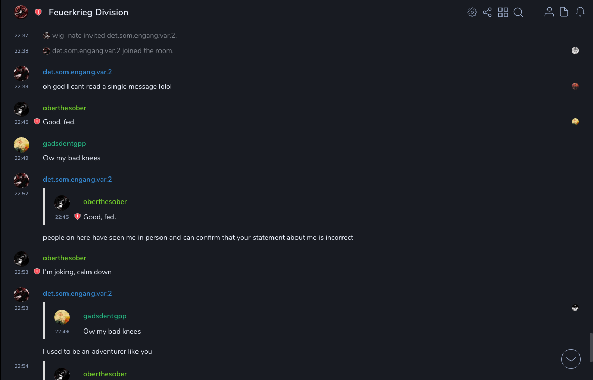Image resolution: width=593 pixels, height=380 pixels.
Task: Click the read receipt avatar beside "joined the room"
Action: coord(575,50)
